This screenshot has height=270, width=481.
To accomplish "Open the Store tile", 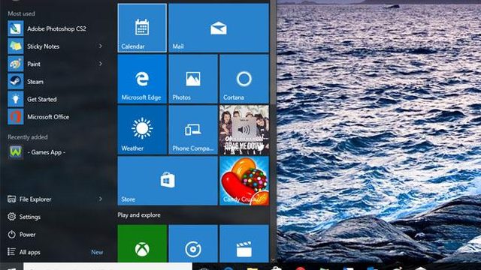I will click(168, 181).
